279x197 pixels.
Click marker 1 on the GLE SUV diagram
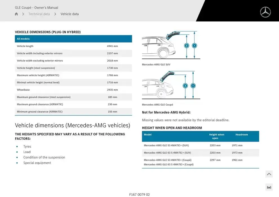pyautogui.click(x=194, y=46)
